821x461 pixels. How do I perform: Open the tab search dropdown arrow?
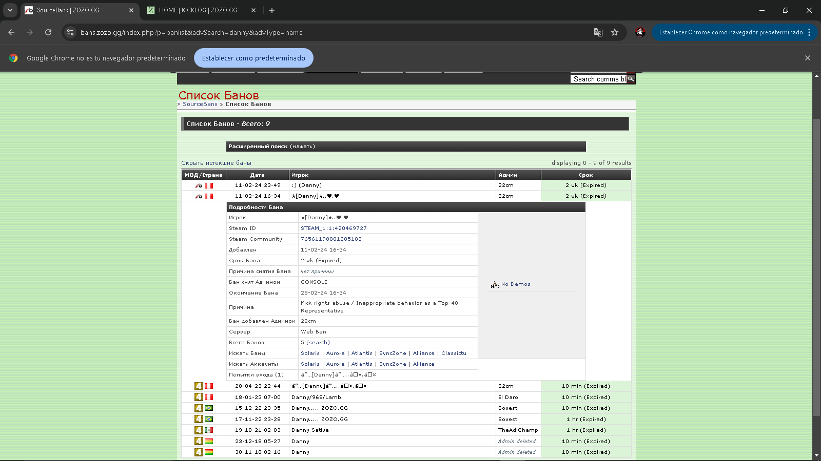[x=10, y=10]
